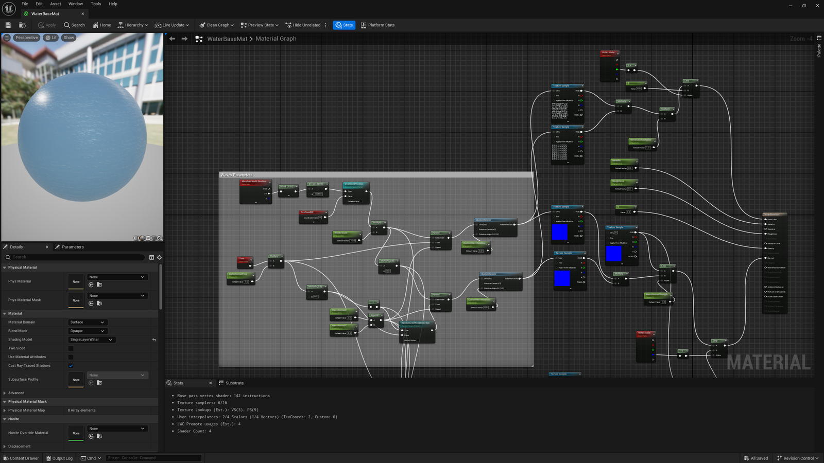Uncheck Cast Ray Traced Shadows
This screenshot has height=463, width=824.
[71, 366]
